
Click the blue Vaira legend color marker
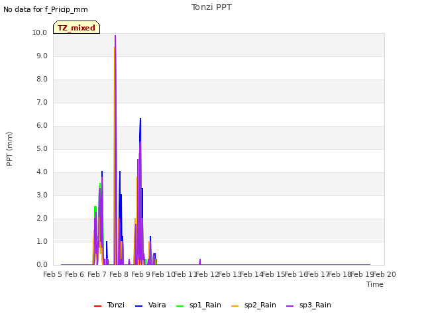tap(138, 306)
